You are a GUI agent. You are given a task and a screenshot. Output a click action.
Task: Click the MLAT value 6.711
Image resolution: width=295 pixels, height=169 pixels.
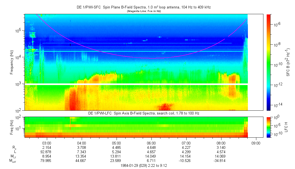(151, 161)
